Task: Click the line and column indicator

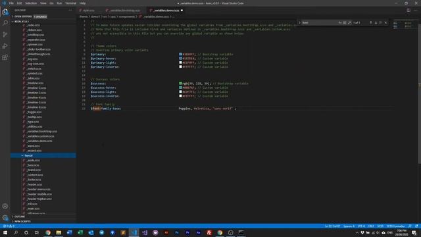Action: point(332,226)
